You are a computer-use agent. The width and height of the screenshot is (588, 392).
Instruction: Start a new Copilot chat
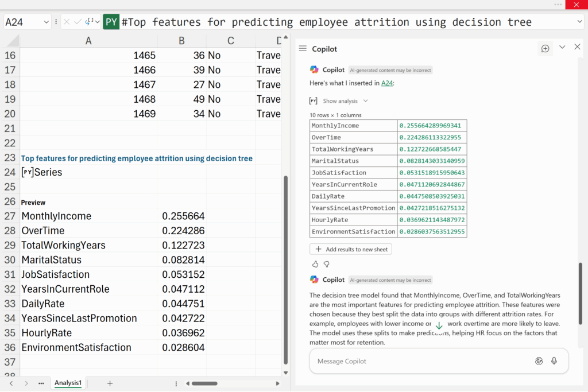(x=546, y=49)
